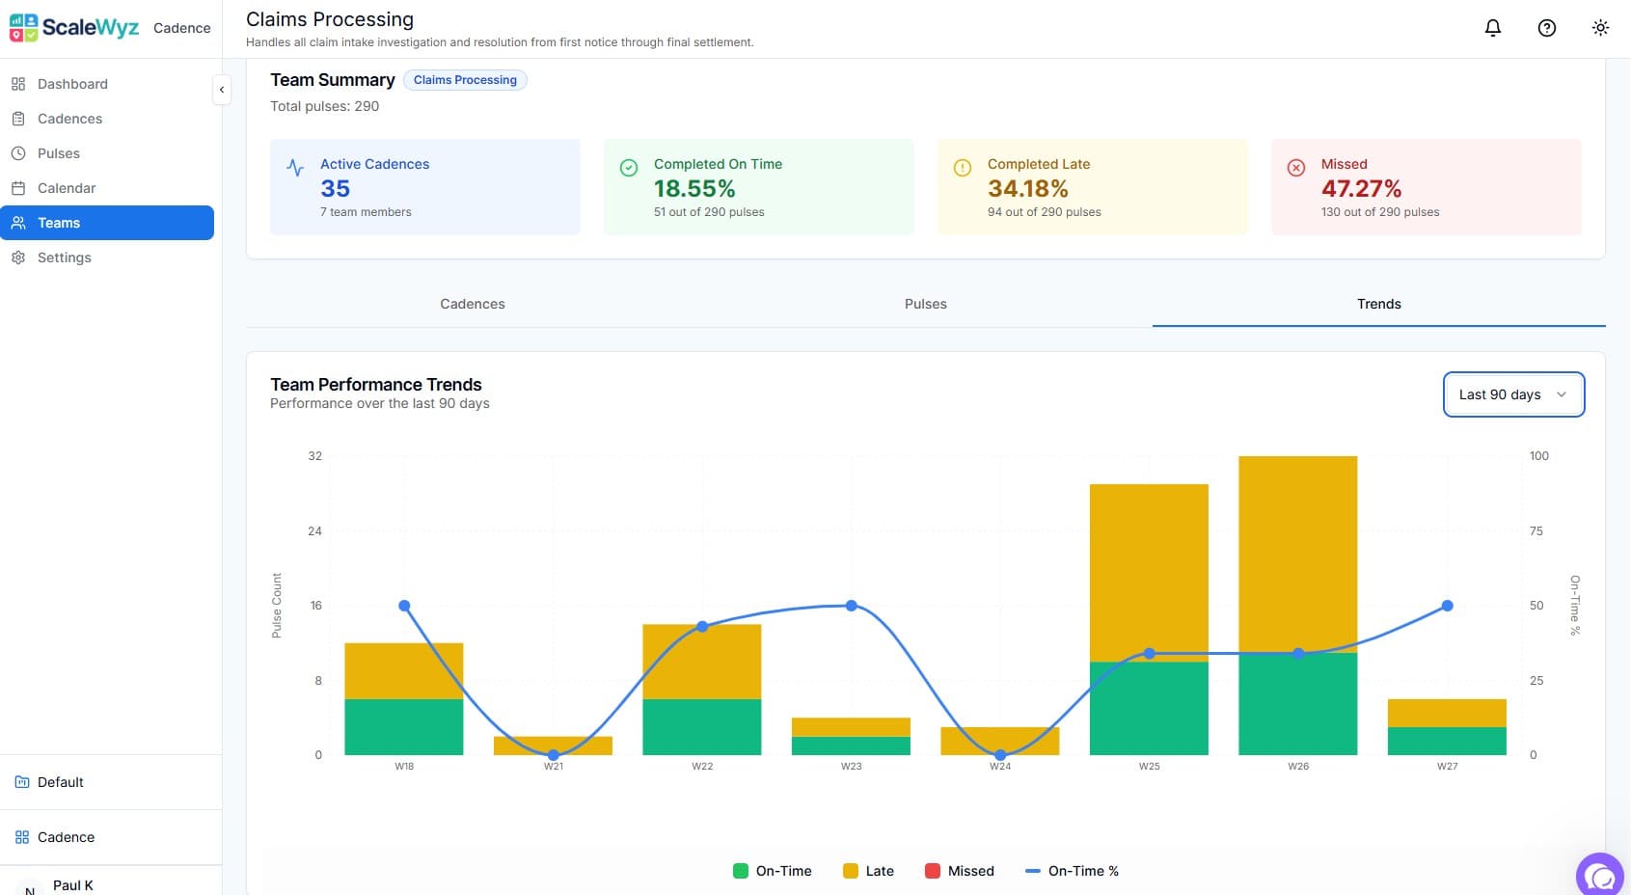
Task: Click the Missed error icon in red card
Action: coord(1295,166)
